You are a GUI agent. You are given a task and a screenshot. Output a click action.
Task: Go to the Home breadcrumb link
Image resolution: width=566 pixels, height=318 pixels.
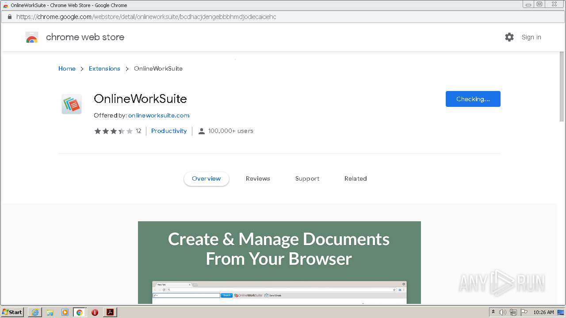[x=67, y=68]
